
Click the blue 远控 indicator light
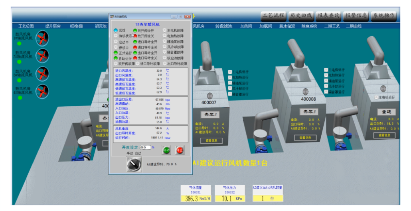[116, 30]
